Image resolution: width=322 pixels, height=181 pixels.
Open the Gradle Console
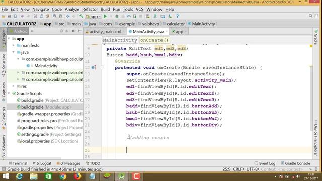295,163
